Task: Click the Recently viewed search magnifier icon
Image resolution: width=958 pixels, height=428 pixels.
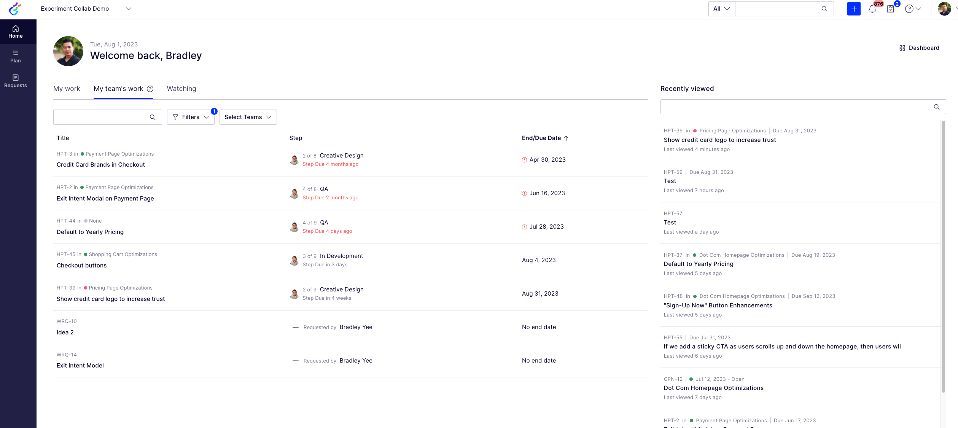Action: 937,107
